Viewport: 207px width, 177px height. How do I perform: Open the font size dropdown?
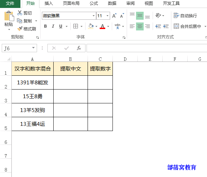pos(107,16)
